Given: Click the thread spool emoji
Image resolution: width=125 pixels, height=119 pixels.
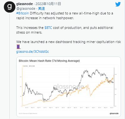Looking at the screenshot, I should (x=18, y=47).
